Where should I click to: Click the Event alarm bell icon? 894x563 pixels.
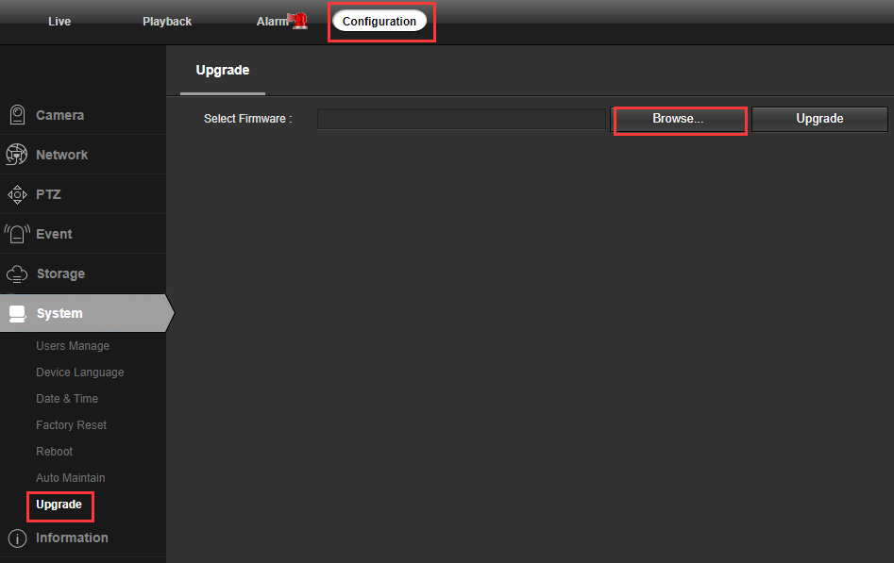click(x=17, y=234)
